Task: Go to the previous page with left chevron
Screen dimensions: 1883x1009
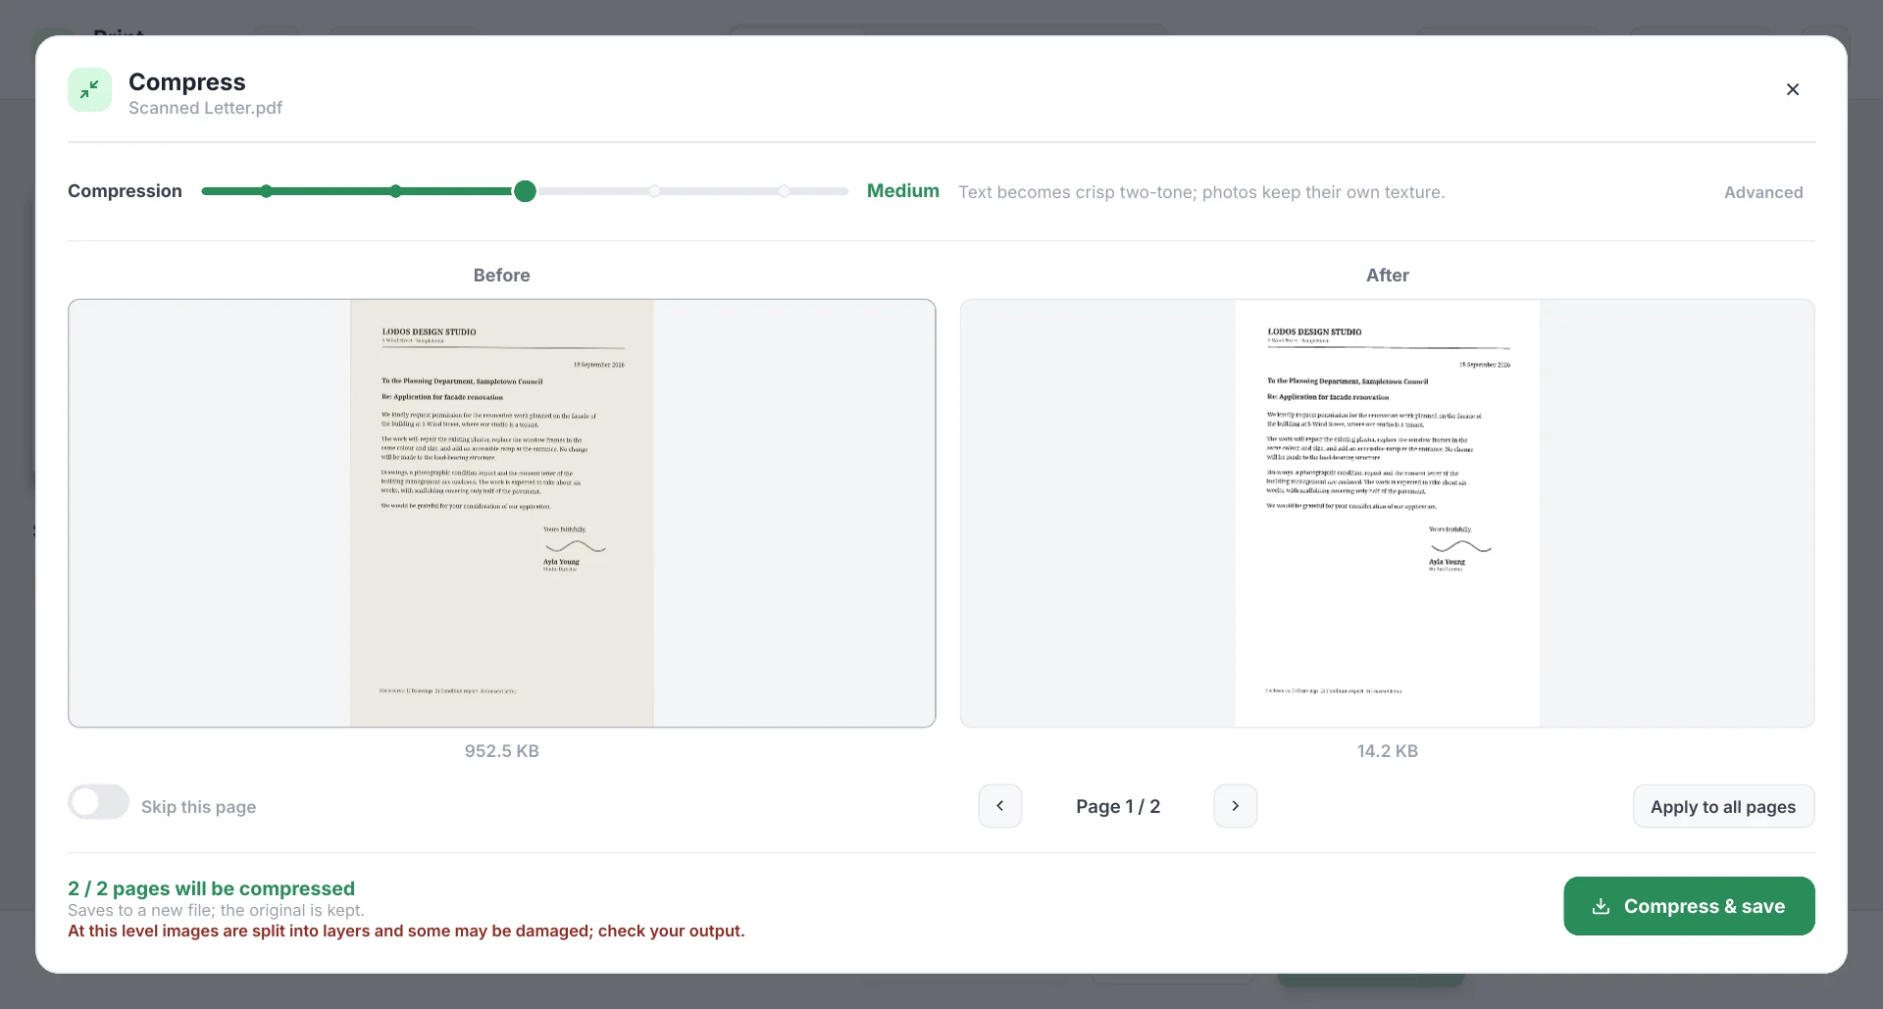Action: pyautogui.click(x=1000, y=806)
